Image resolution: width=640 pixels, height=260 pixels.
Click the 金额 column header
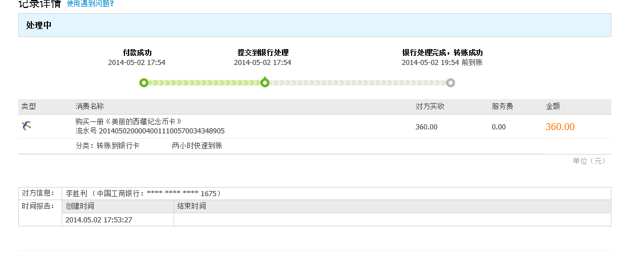click(x=553, y=107)
